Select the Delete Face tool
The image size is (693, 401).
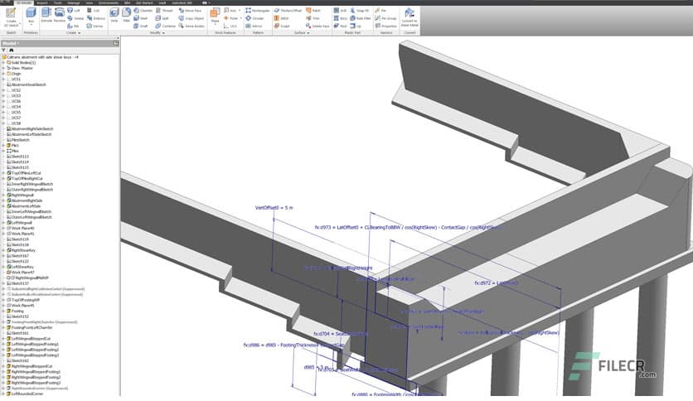(x=317, y=26)
